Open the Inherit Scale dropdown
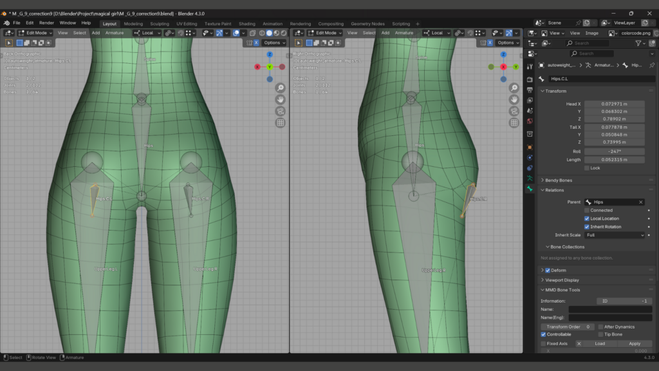The height and width of the screenshot is (371, 659). 614,236
